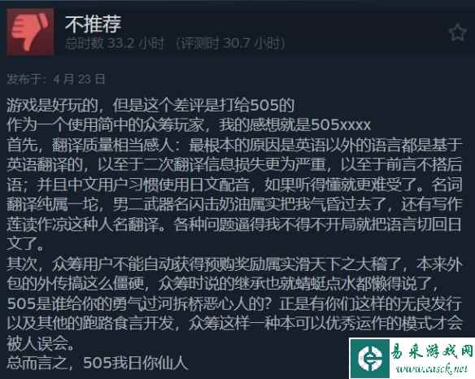Click the line starting 翻译纯属一坨
Screen dimensions: 475x379
(x=234, y=204)
